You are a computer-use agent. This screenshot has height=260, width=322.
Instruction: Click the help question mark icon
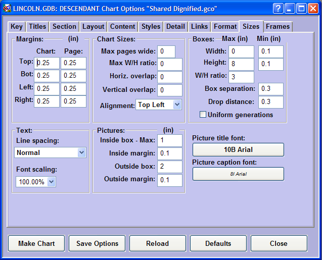(x=278, y=8)
